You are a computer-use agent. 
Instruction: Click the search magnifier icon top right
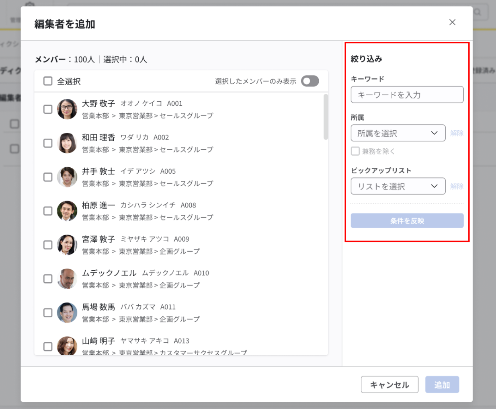click(x=478, y=12)
